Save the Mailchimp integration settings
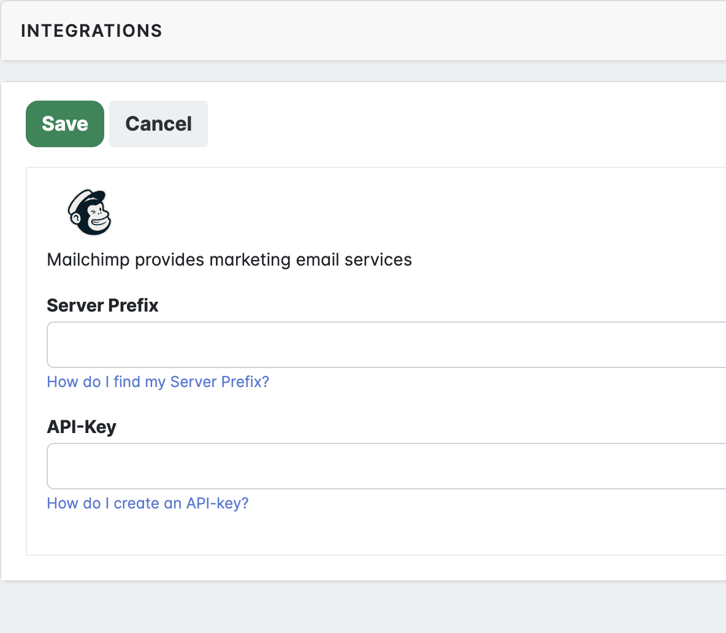 (65, 124)
